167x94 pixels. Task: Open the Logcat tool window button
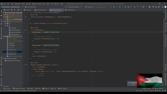click(x=7, y=89)
